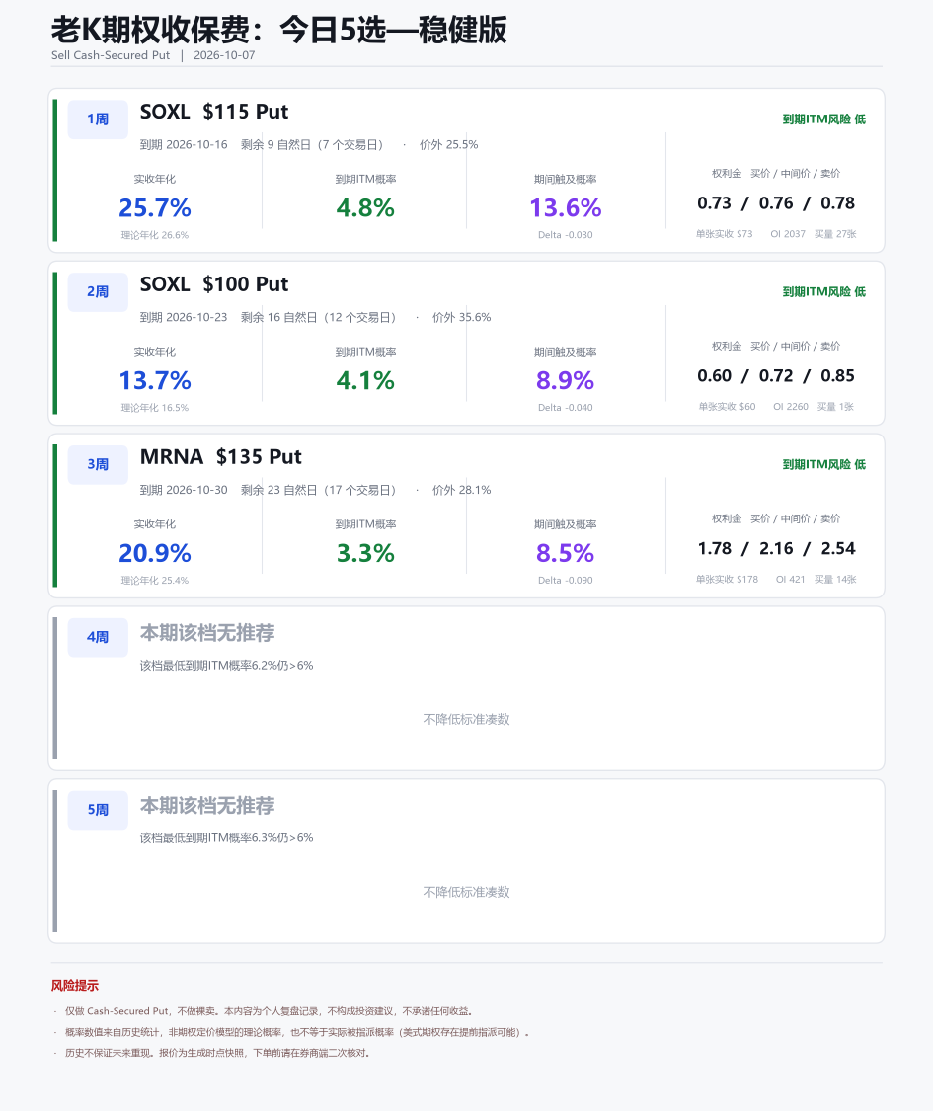The width and height of the screenshot is (933, 1111).
Task: Click the title 老K期权收保费：今日5选—稳健版
Action: (x=279, y=30)
